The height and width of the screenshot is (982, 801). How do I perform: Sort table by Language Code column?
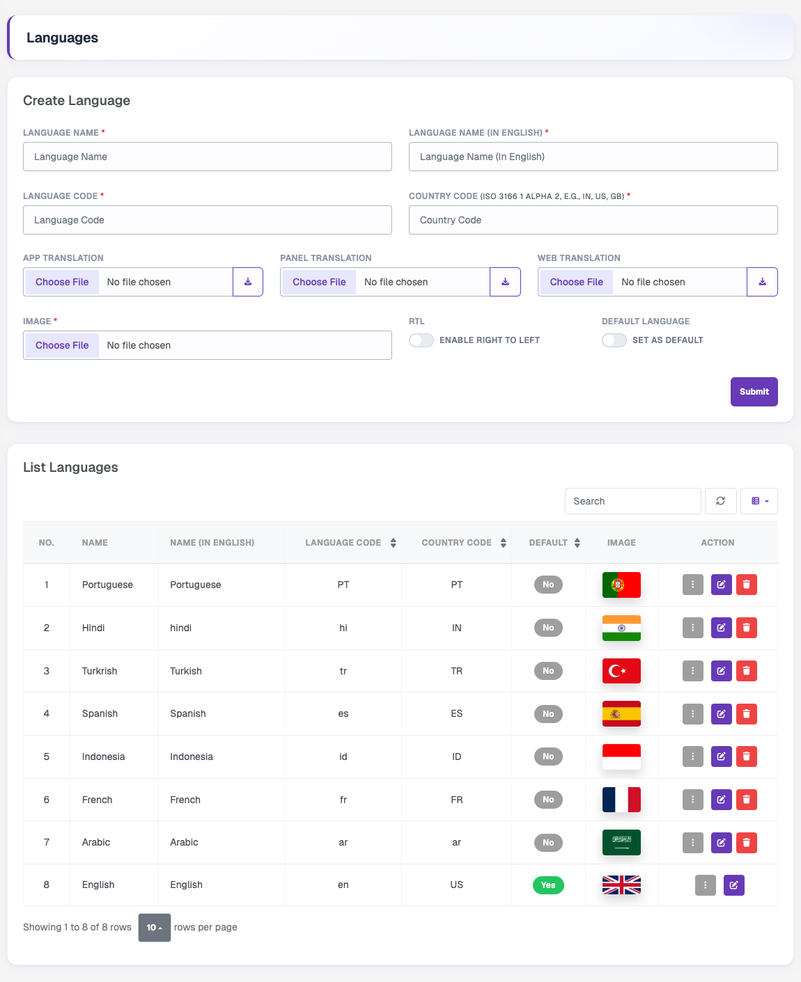coord(343,543)
